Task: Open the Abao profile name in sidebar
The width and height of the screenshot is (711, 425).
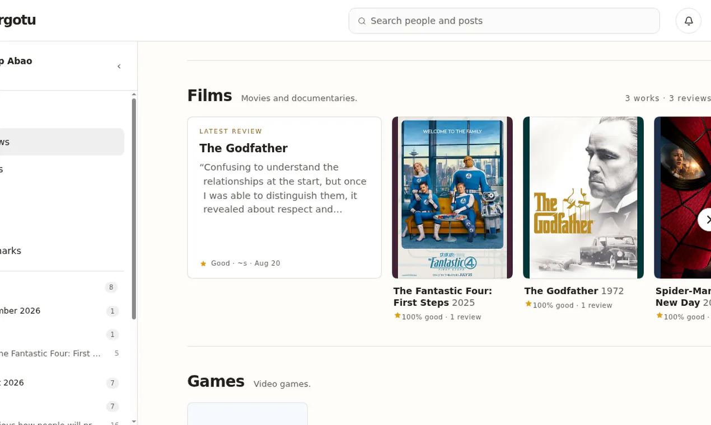Action: 16,61
